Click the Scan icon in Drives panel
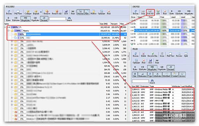 click(143, 12)
